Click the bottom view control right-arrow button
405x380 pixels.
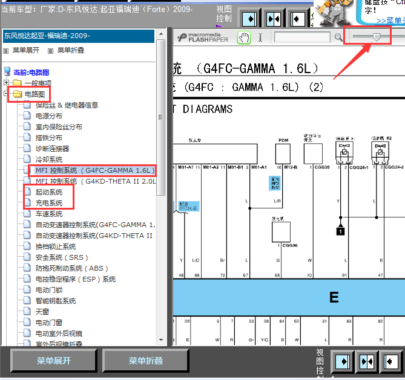pos(343,361)
